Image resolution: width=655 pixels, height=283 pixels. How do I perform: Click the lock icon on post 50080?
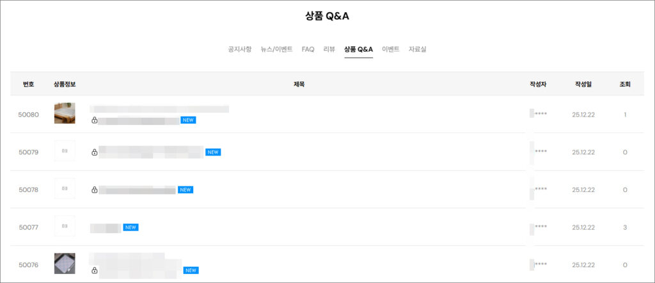pyautogui.click(x=95, y=120)
